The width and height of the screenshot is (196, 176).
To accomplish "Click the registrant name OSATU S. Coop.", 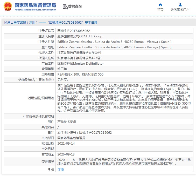I will tap(80, 36).
